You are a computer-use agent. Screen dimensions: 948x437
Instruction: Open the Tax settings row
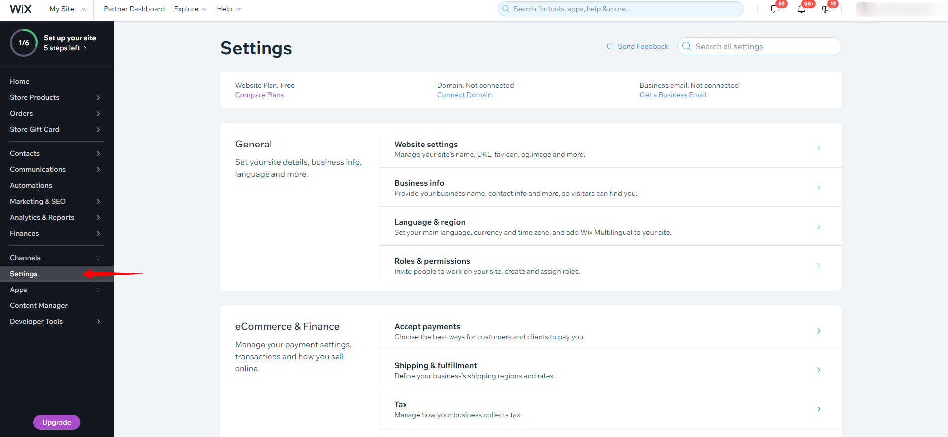coord(610,409)
